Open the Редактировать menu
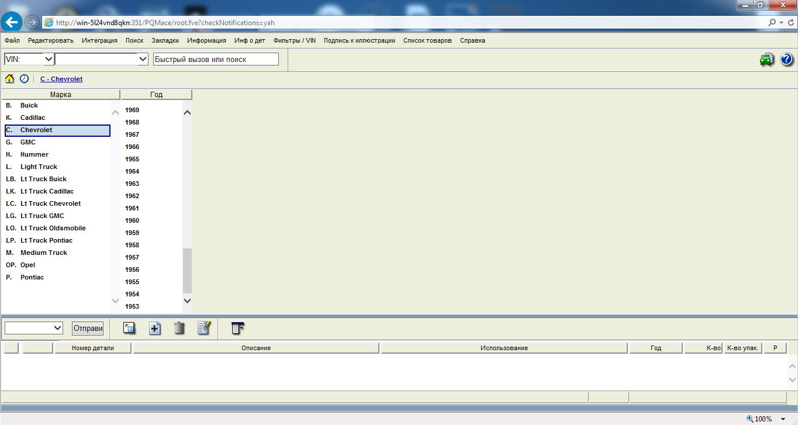Viewport: 798px width, 425px height. point(51,40)
